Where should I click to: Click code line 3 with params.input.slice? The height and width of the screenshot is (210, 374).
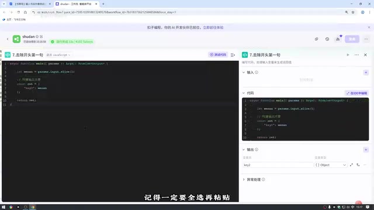tap(46, 72)
